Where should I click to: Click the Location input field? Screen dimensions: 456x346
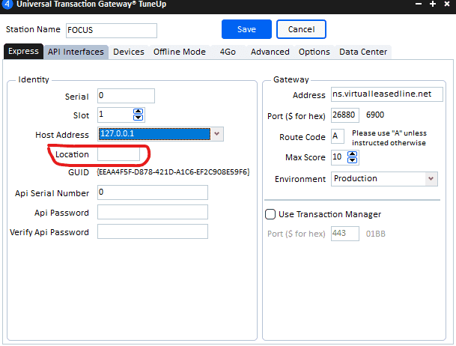click(x=118, y=154)
